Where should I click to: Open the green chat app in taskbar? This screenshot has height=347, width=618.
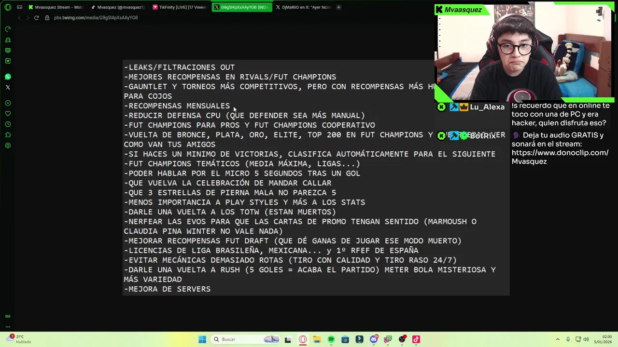[388, 339]
